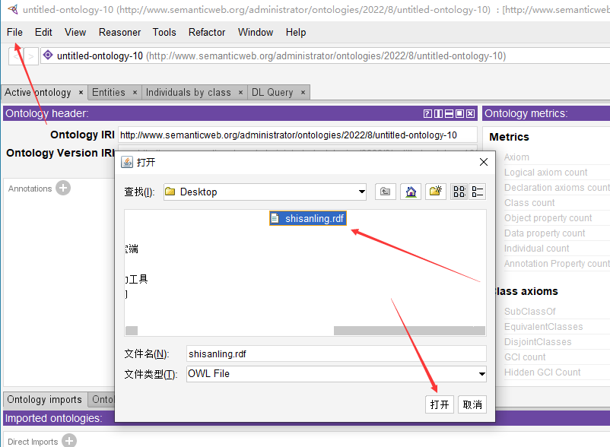610x447 pixels.
Task: Create a new folder in the file dialog
Action: point(435,192)
